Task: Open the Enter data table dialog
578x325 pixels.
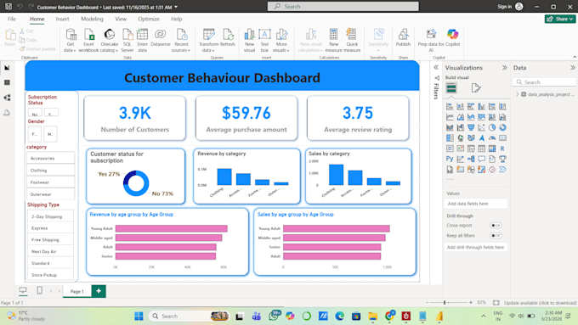Action: (142, 41)
